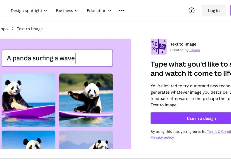Expand the Design spotlight dropdown

pos(29,11)
